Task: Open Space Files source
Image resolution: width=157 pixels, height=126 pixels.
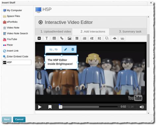Action: (x=12, y=16)
